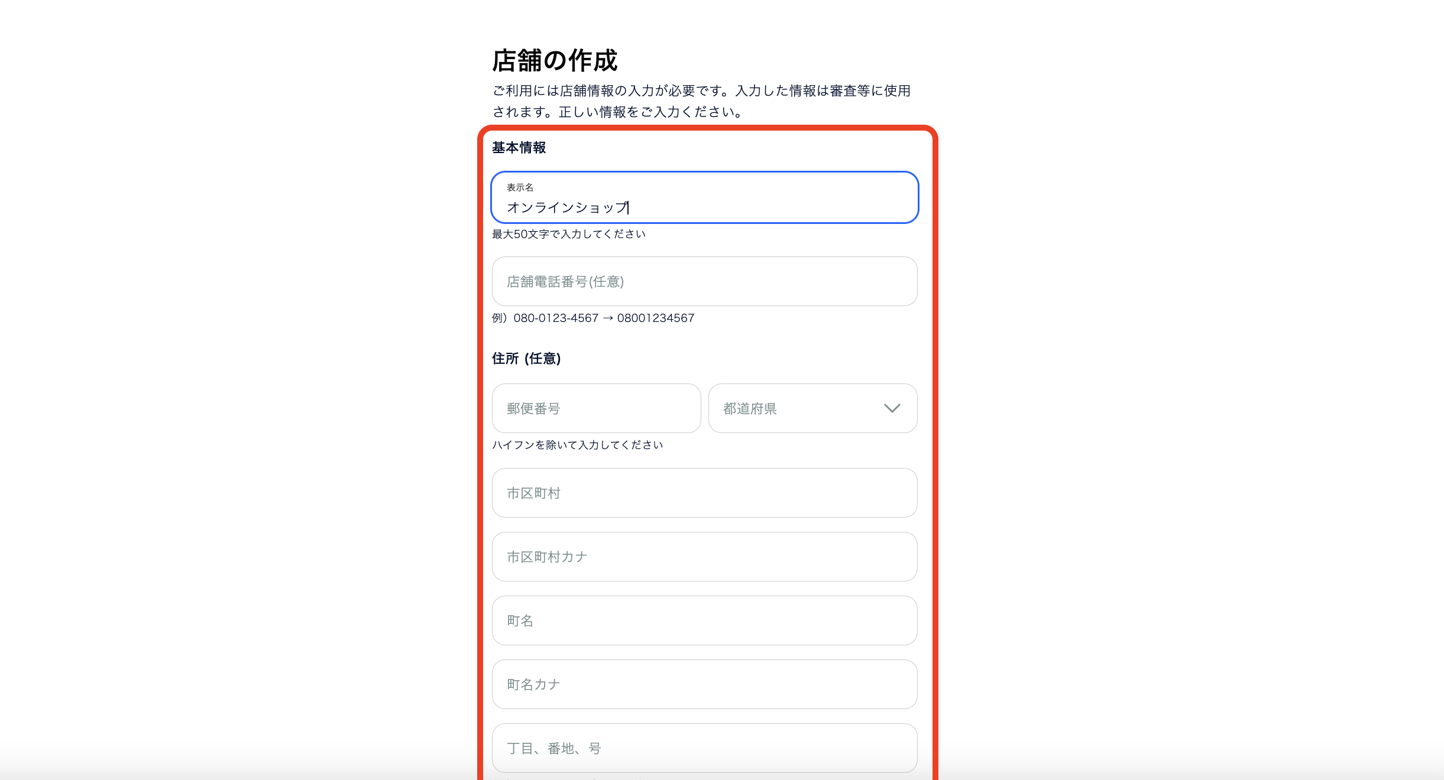The image size is (1444, 780).
Task: Click the 住所 (任意) section heading
Action: 526,358
